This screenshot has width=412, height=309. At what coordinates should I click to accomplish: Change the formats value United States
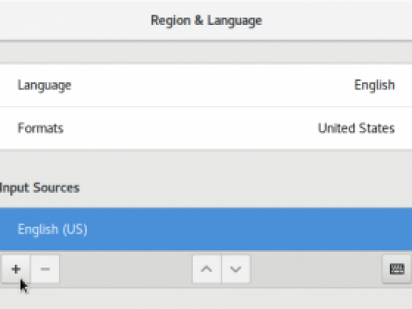click(x=356, y=129)
